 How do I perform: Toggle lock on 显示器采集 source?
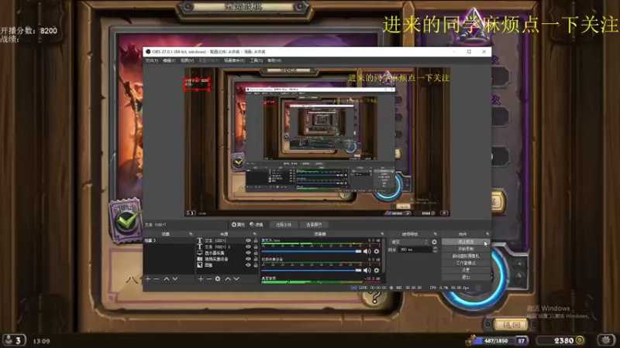pyautogui.click(x=256, y=253)
